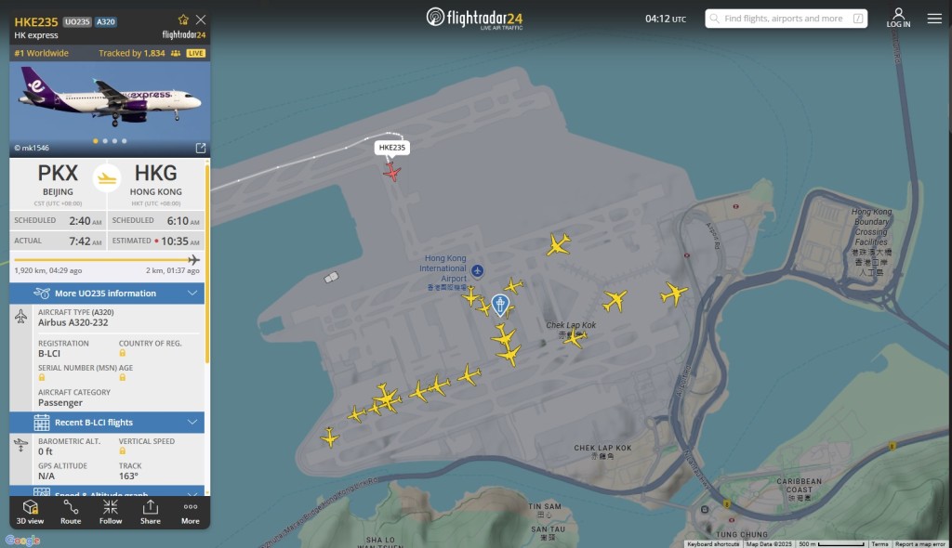This screenshot has height=548, width=952.
Task: Expand More UO235 information section
Action: tap(107, 294)
